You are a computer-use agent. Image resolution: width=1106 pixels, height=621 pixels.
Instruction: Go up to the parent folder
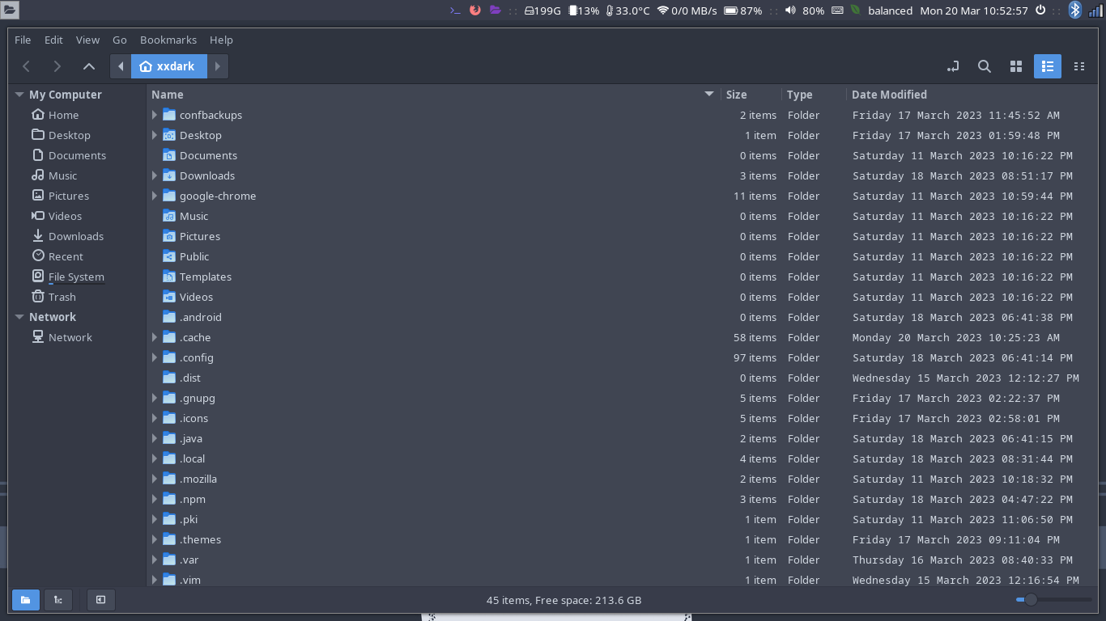[x=89, y=66]
